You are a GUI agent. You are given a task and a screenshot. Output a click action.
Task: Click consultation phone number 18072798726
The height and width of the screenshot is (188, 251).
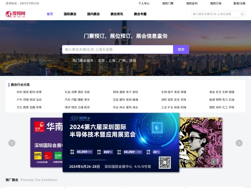tap(29, 3)
